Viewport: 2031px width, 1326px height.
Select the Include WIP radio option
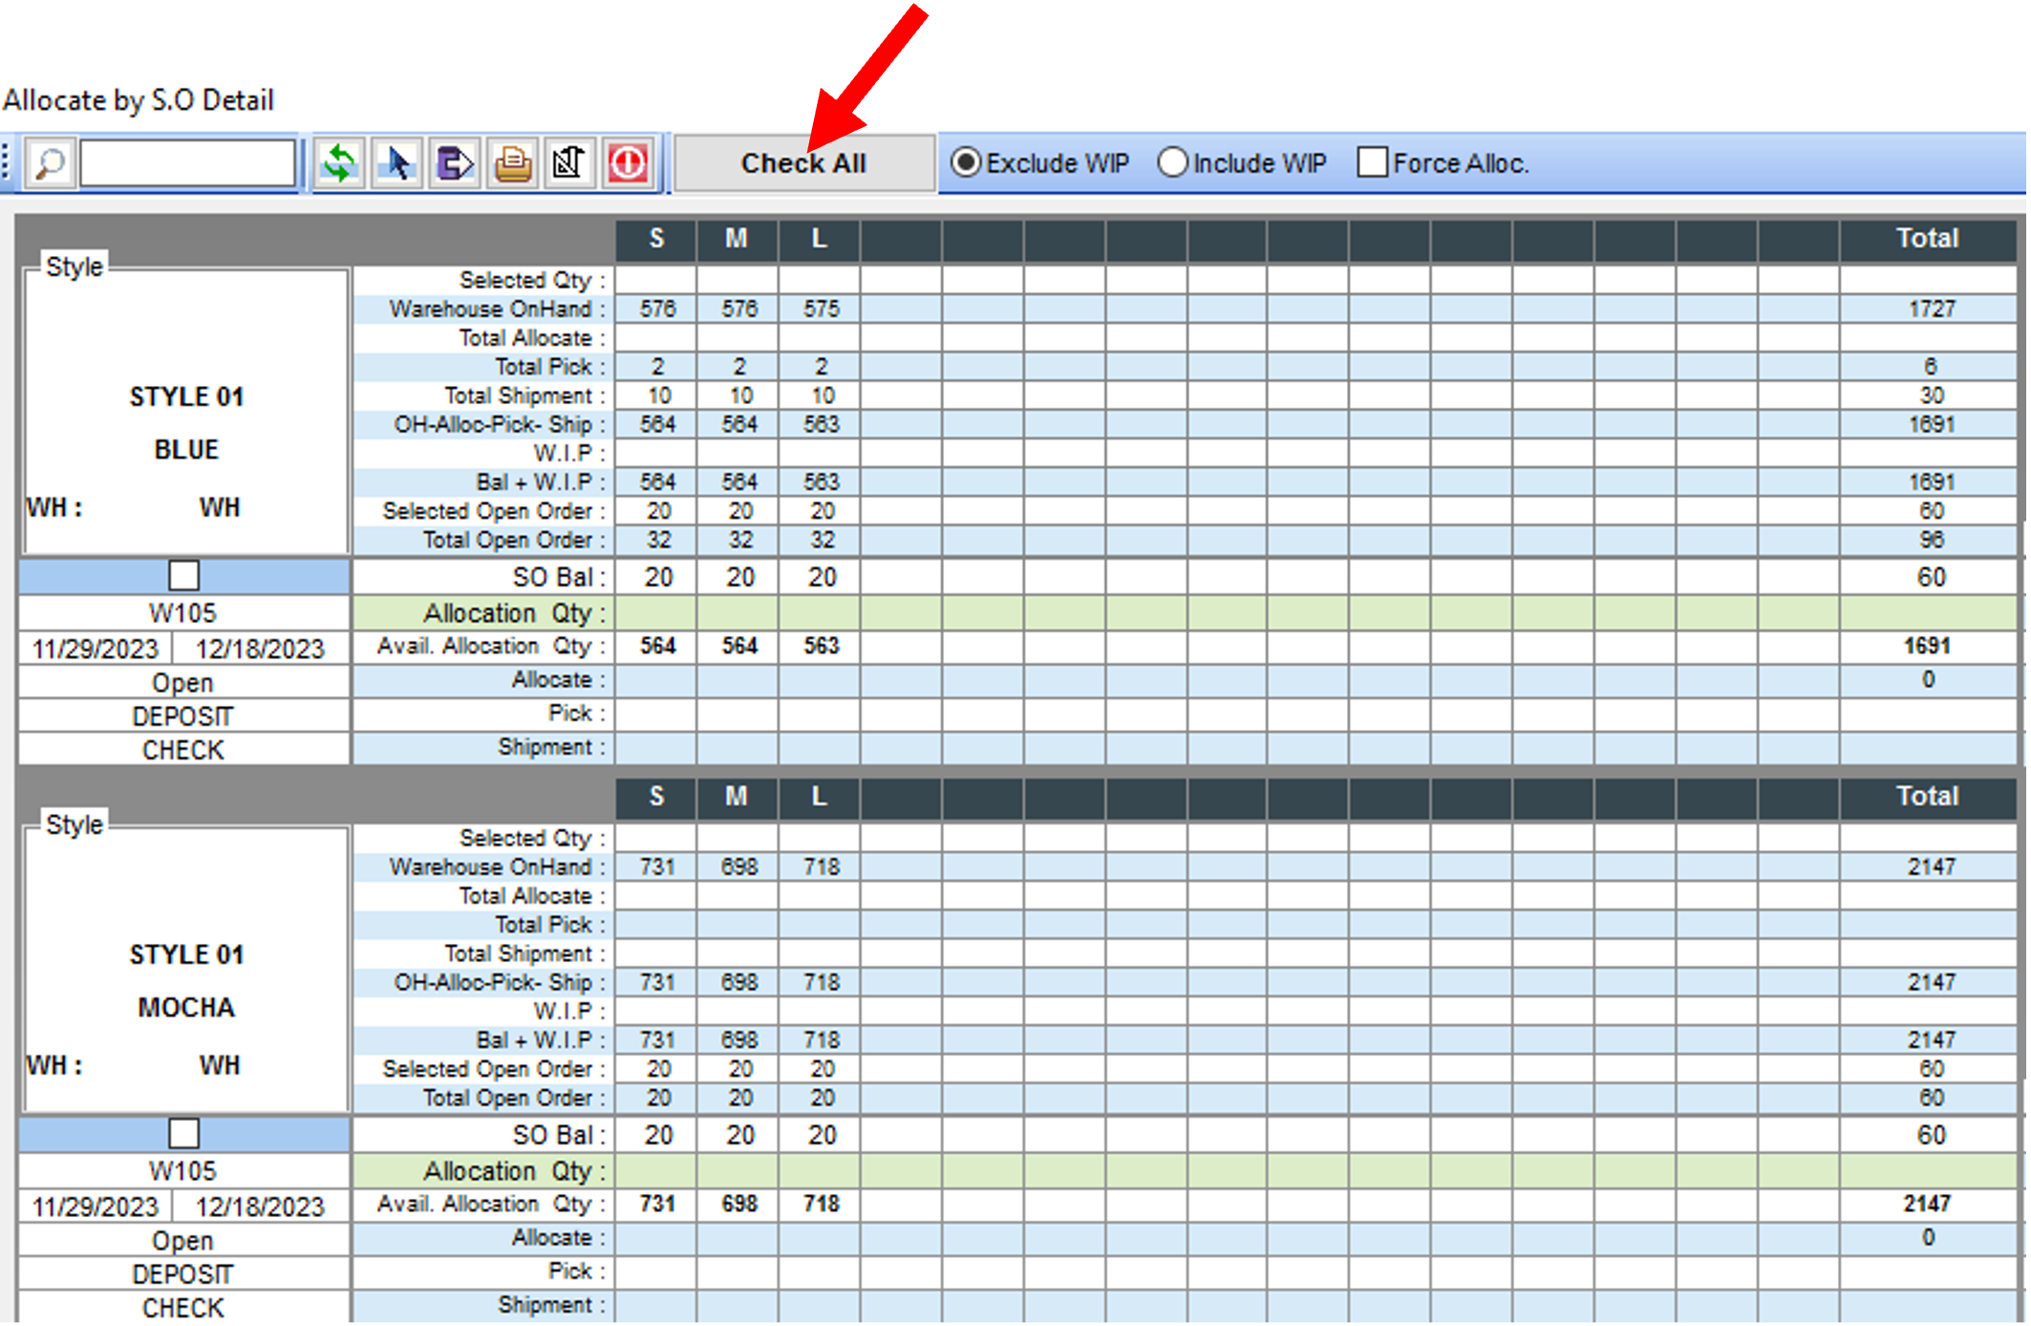pyautogui.click(x=1172, y=163)
